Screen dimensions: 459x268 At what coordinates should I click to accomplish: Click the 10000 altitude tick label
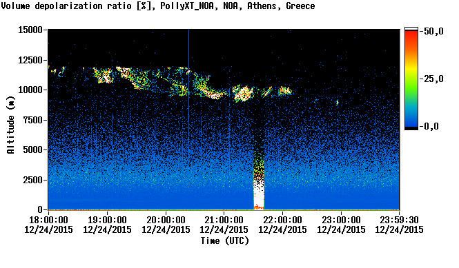point(30,90)
